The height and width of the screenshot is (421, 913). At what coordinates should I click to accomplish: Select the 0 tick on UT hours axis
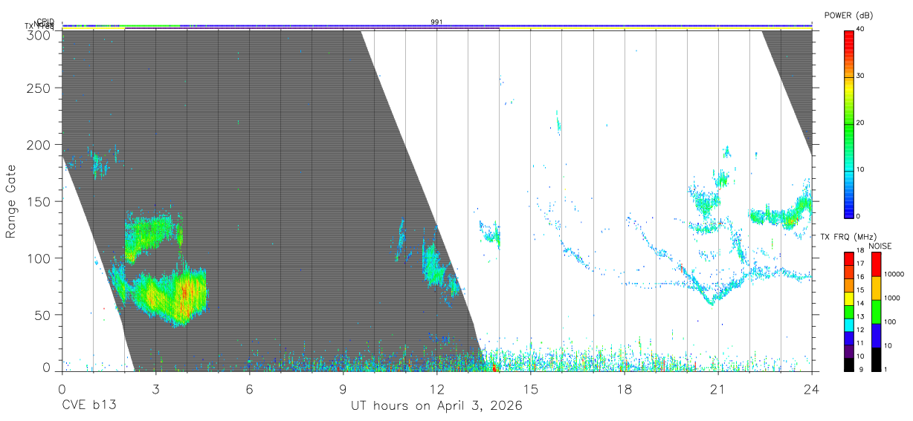tap(62, 389)
